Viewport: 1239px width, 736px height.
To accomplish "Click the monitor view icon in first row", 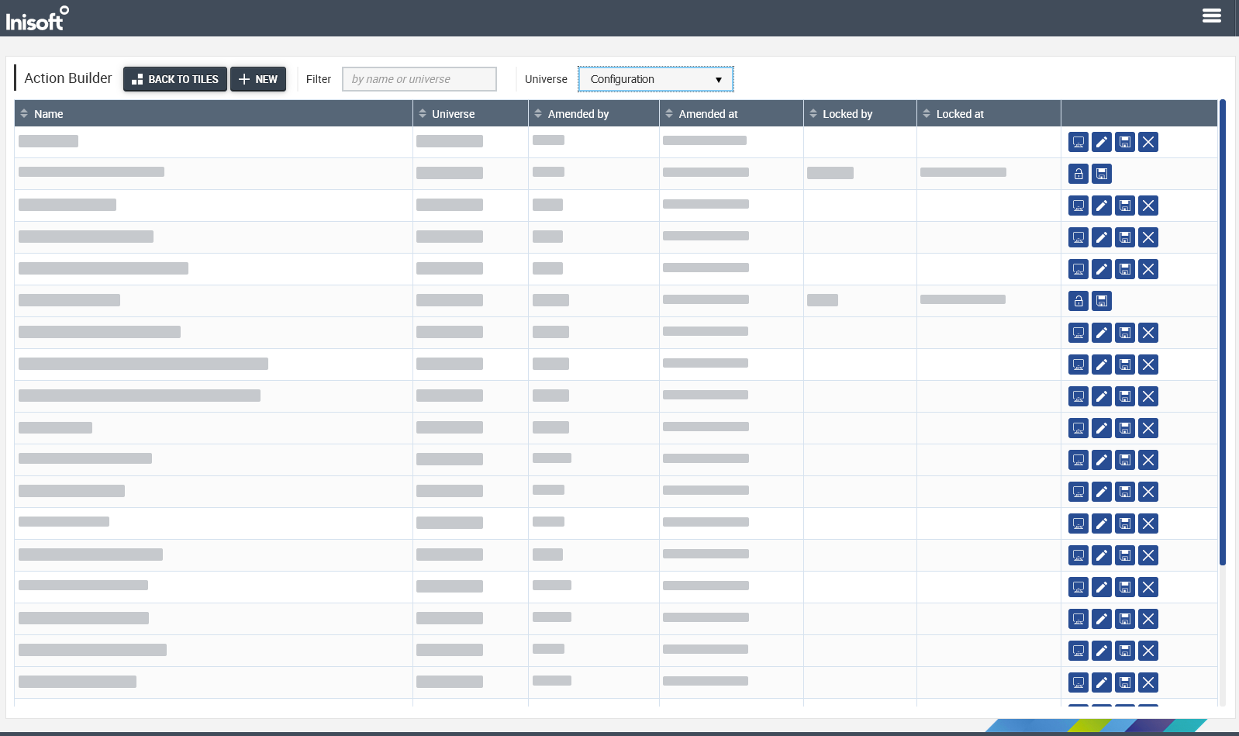I will click(x=1079, y=142).
